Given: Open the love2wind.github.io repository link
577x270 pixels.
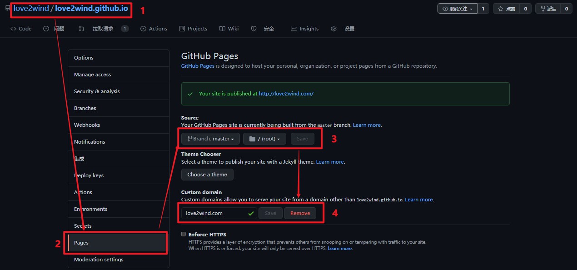Looking at the screenshot, I should 91,9.
